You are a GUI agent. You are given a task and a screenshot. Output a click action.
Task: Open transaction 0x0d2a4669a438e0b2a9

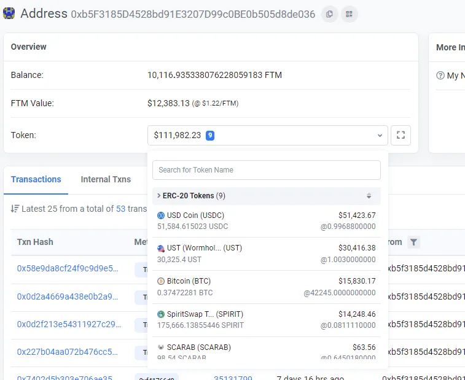click(x=68, y=297)
